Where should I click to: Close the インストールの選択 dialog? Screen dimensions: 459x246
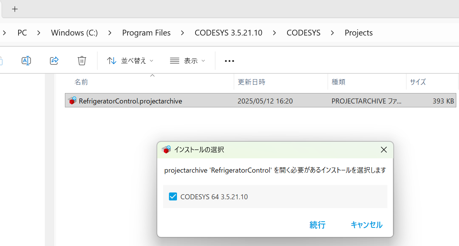point(384,150)
